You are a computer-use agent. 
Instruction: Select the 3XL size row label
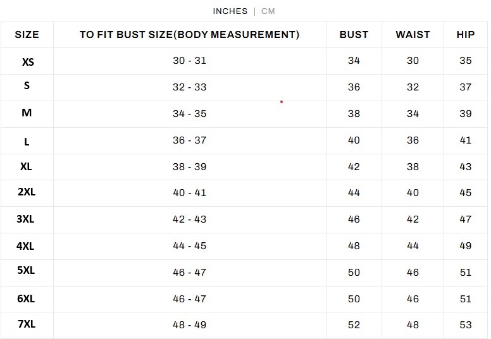27,218
